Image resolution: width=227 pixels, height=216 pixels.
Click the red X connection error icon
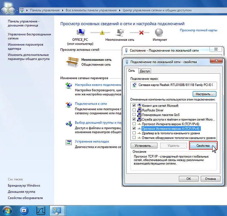[x=141, y=32]
